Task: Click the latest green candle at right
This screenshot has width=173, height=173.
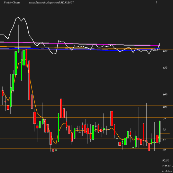Action: (160, 131)
